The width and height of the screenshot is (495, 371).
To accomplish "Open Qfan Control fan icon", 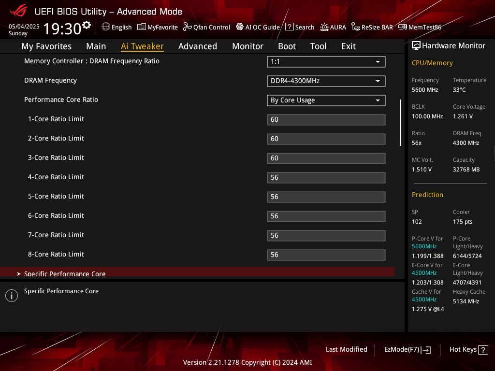I will tap(187, 27).
